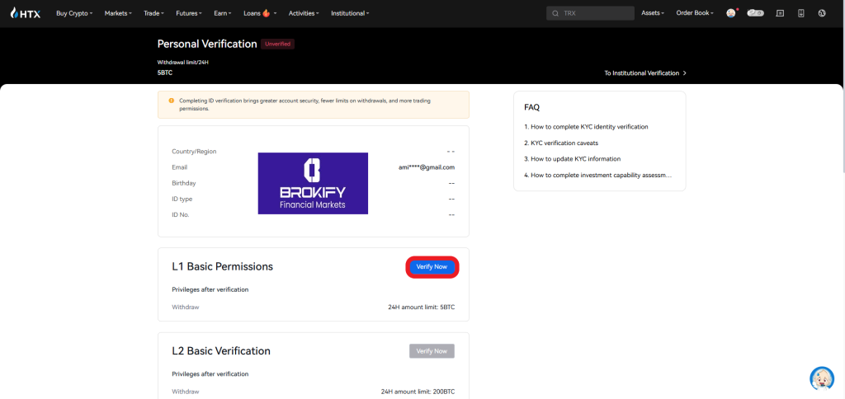This screenshot has width=845, height=399.
Task: Open the user profile avatar icon
Action: (731, 13)
